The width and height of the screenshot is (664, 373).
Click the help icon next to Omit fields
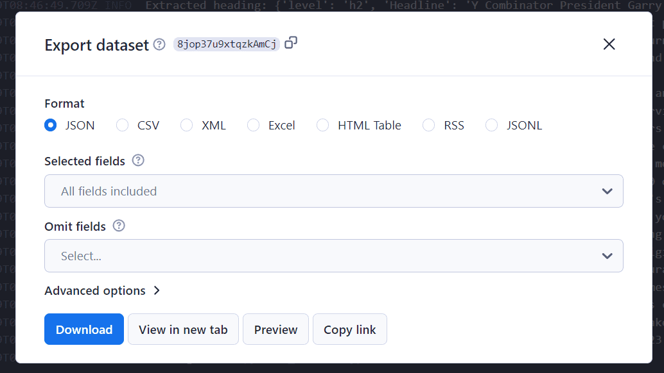click(x=118, y=226)
